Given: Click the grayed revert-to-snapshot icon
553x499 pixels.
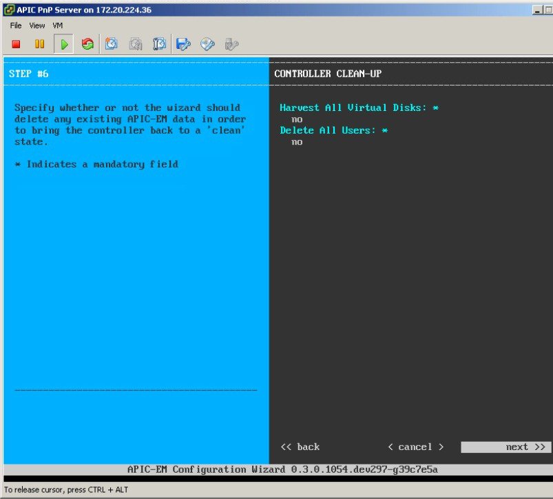Looking at the screenshot, I should pos(136,44).
